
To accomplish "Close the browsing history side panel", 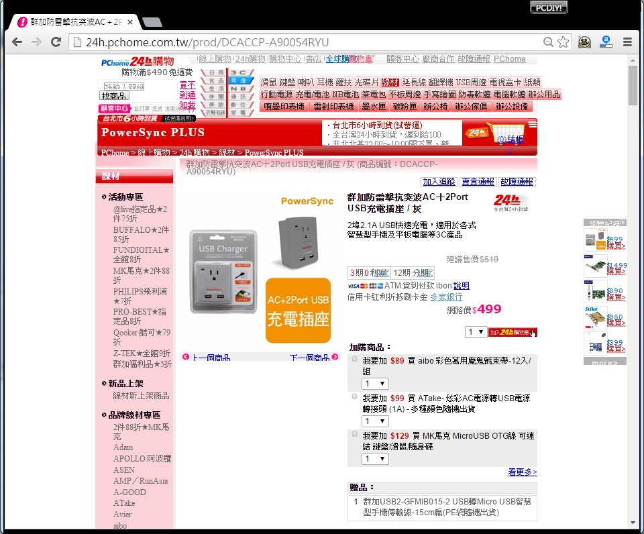I will tap(623, 222).
